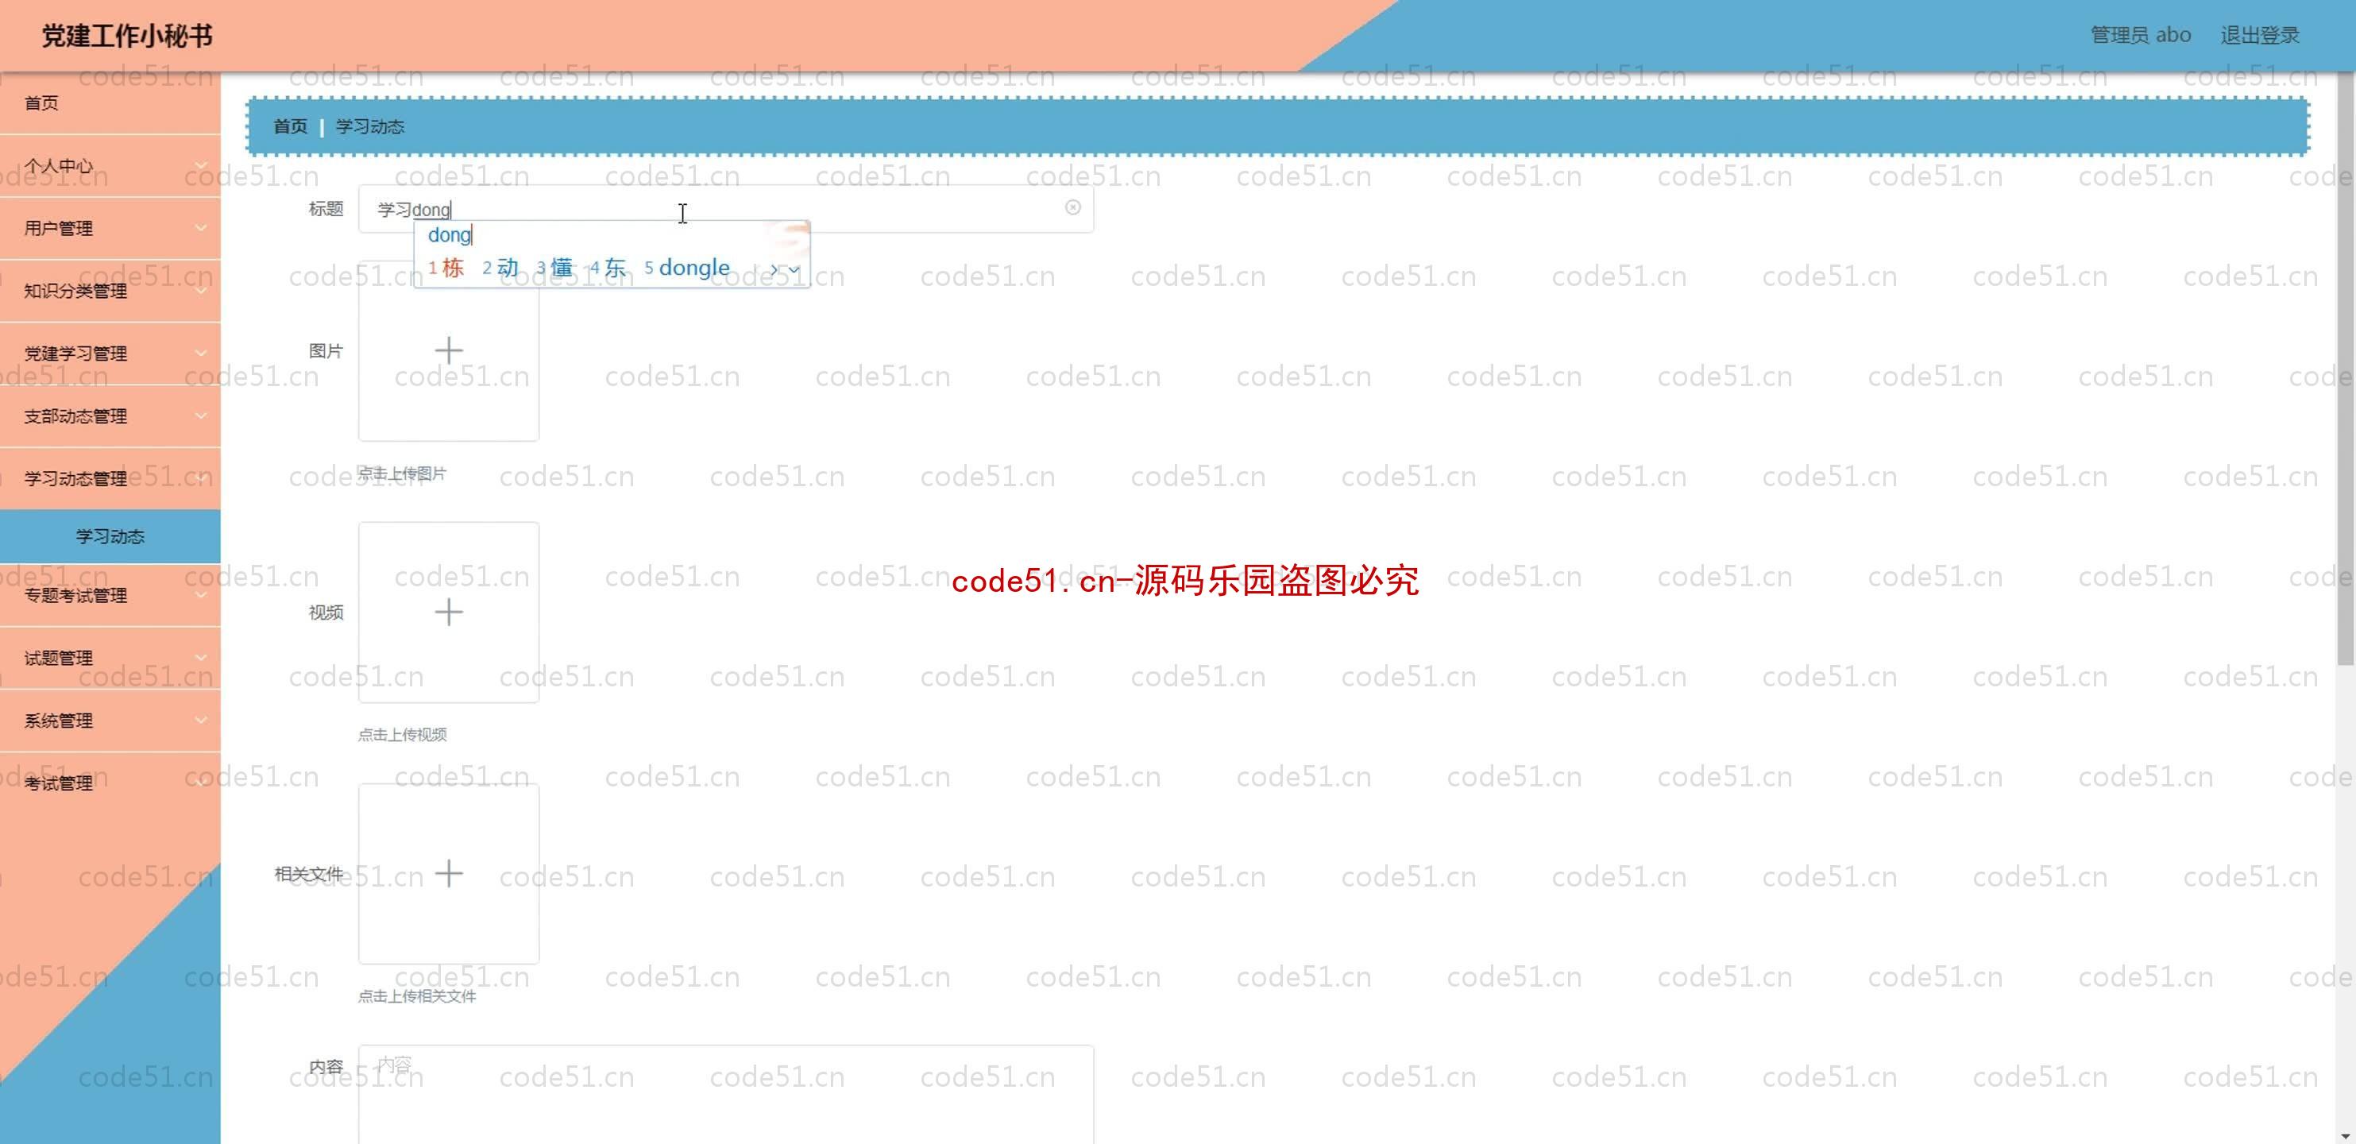The width and height of the screenshot is (2356, 1144).
Task: Click the related file upload plus icon
Action: 448,873
